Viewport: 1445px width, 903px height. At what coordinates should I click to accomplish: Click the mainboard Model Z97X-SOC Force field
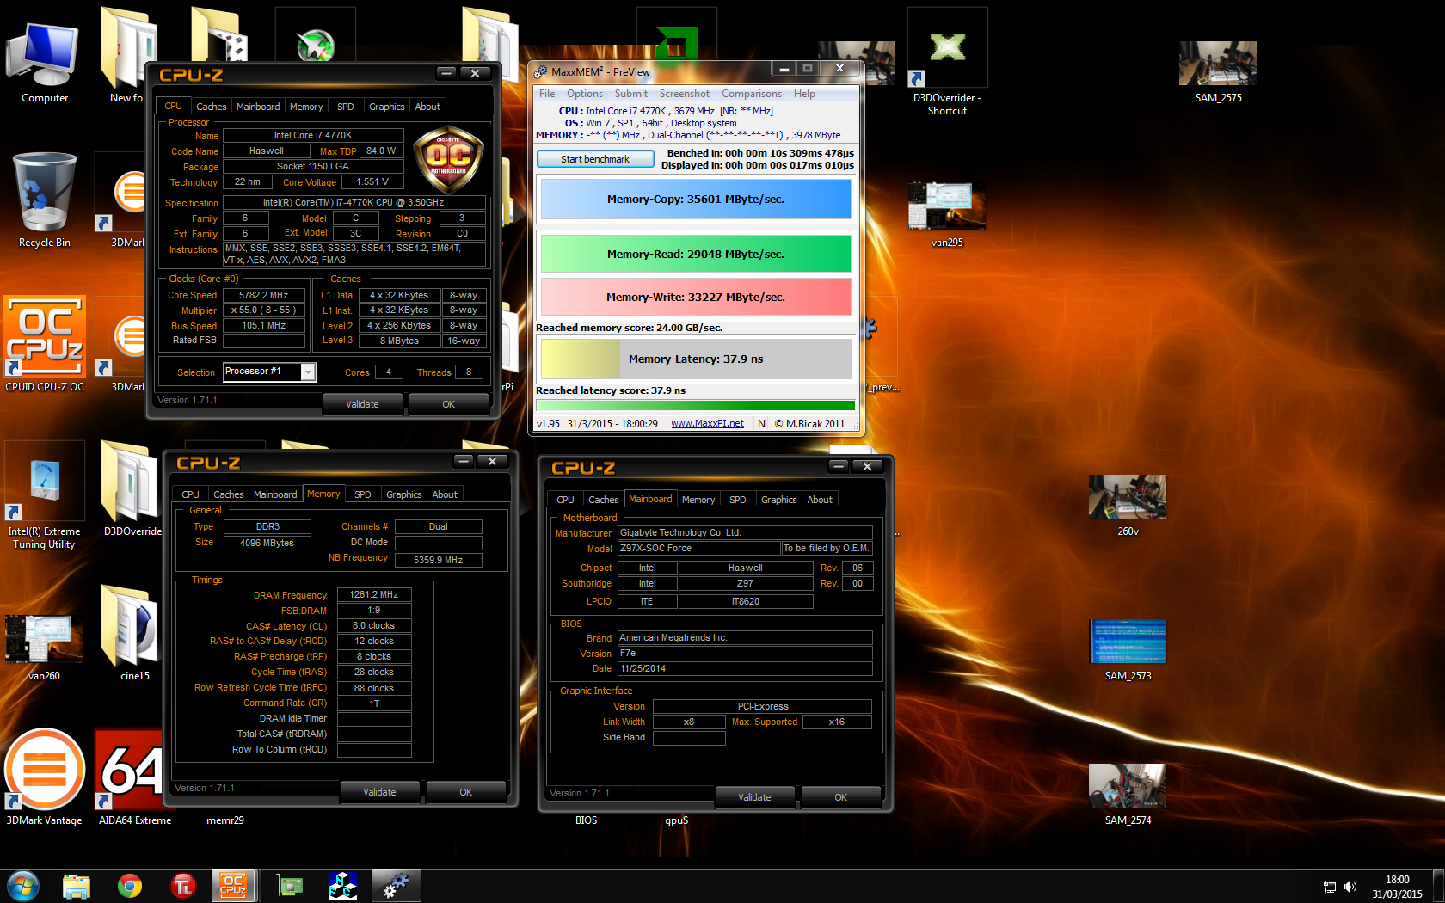pos(698,548)
